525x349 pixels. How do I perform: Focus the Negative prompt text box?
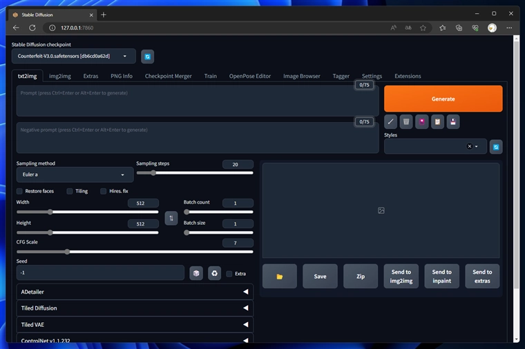198,138
